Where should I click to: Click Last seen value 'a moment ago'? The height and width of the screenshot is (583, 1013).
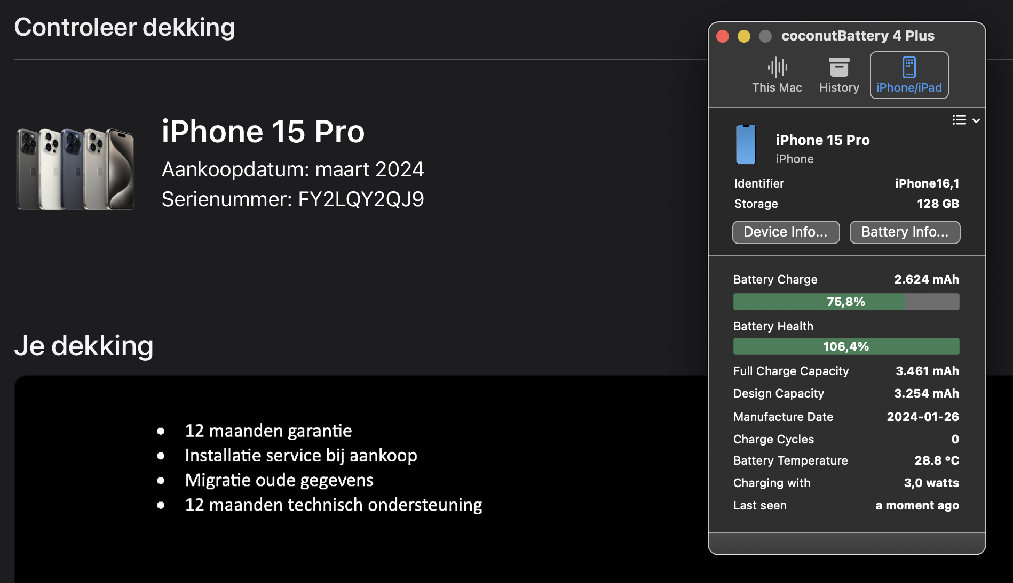coord(917,505)
